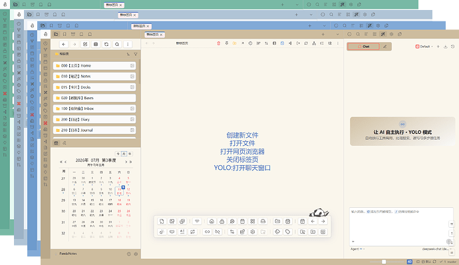Open help icon beside PandaNotes

tap(129, 254)
